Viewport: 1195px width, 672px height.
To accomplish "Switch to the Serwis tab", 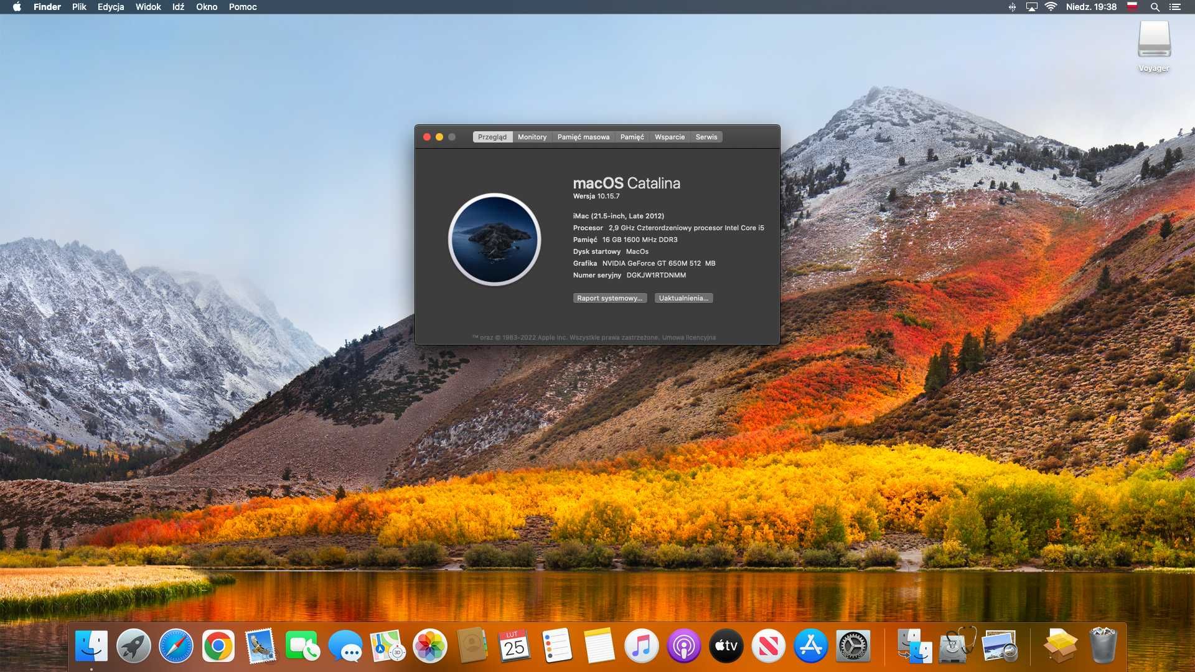I will click(706, 137).
